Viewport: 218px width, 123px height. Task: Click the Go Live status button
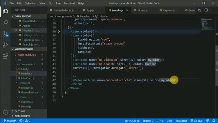[196, 121]
